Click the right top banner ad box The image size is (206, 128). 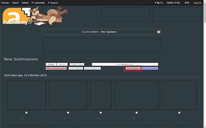coord(177,14)
